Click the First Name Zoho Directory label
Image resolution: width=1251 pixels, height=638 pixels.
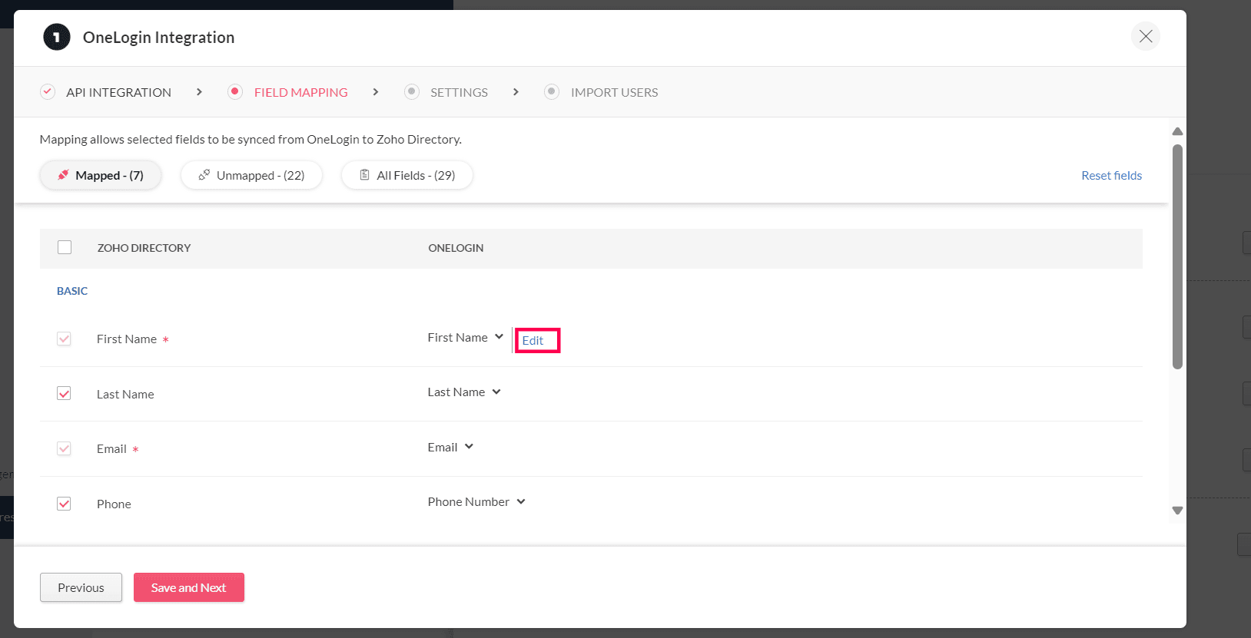[x=127, y=339]
